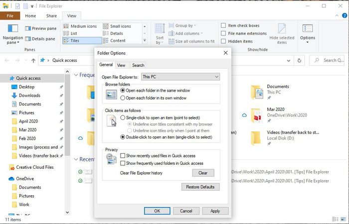Tick the File name extensions checkbox
Viewport: 349px width, 224px height.
(223, 33)
